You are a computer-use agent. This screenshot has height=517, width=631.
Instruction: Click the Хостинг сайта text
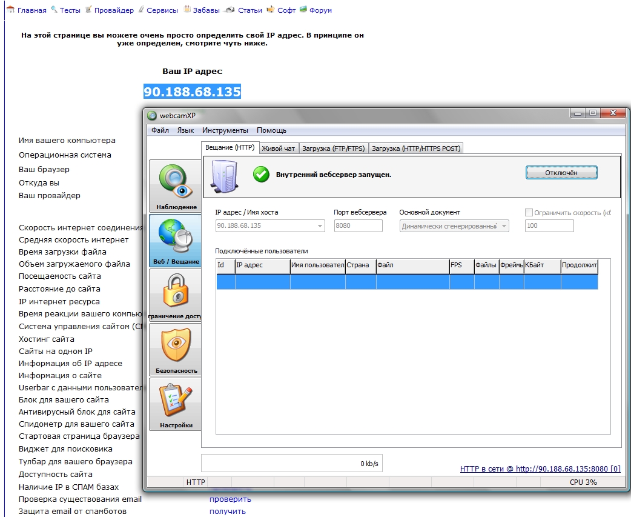[x=46, y=339]
